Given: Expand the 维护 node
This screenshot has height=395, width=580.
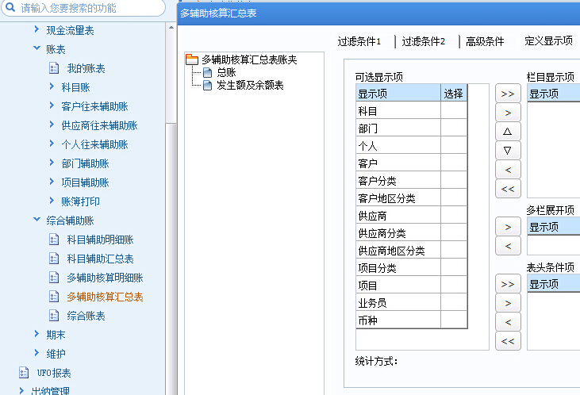Looking at the screenshot, I should (x=36, y=353).
